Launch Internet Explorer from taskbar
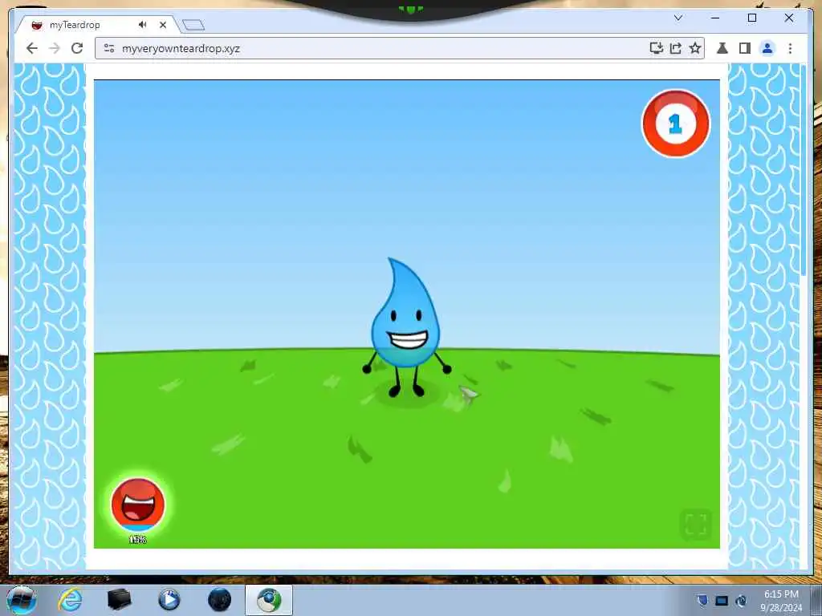The height and width of the screenshot is (616, 822). [71, 600]
